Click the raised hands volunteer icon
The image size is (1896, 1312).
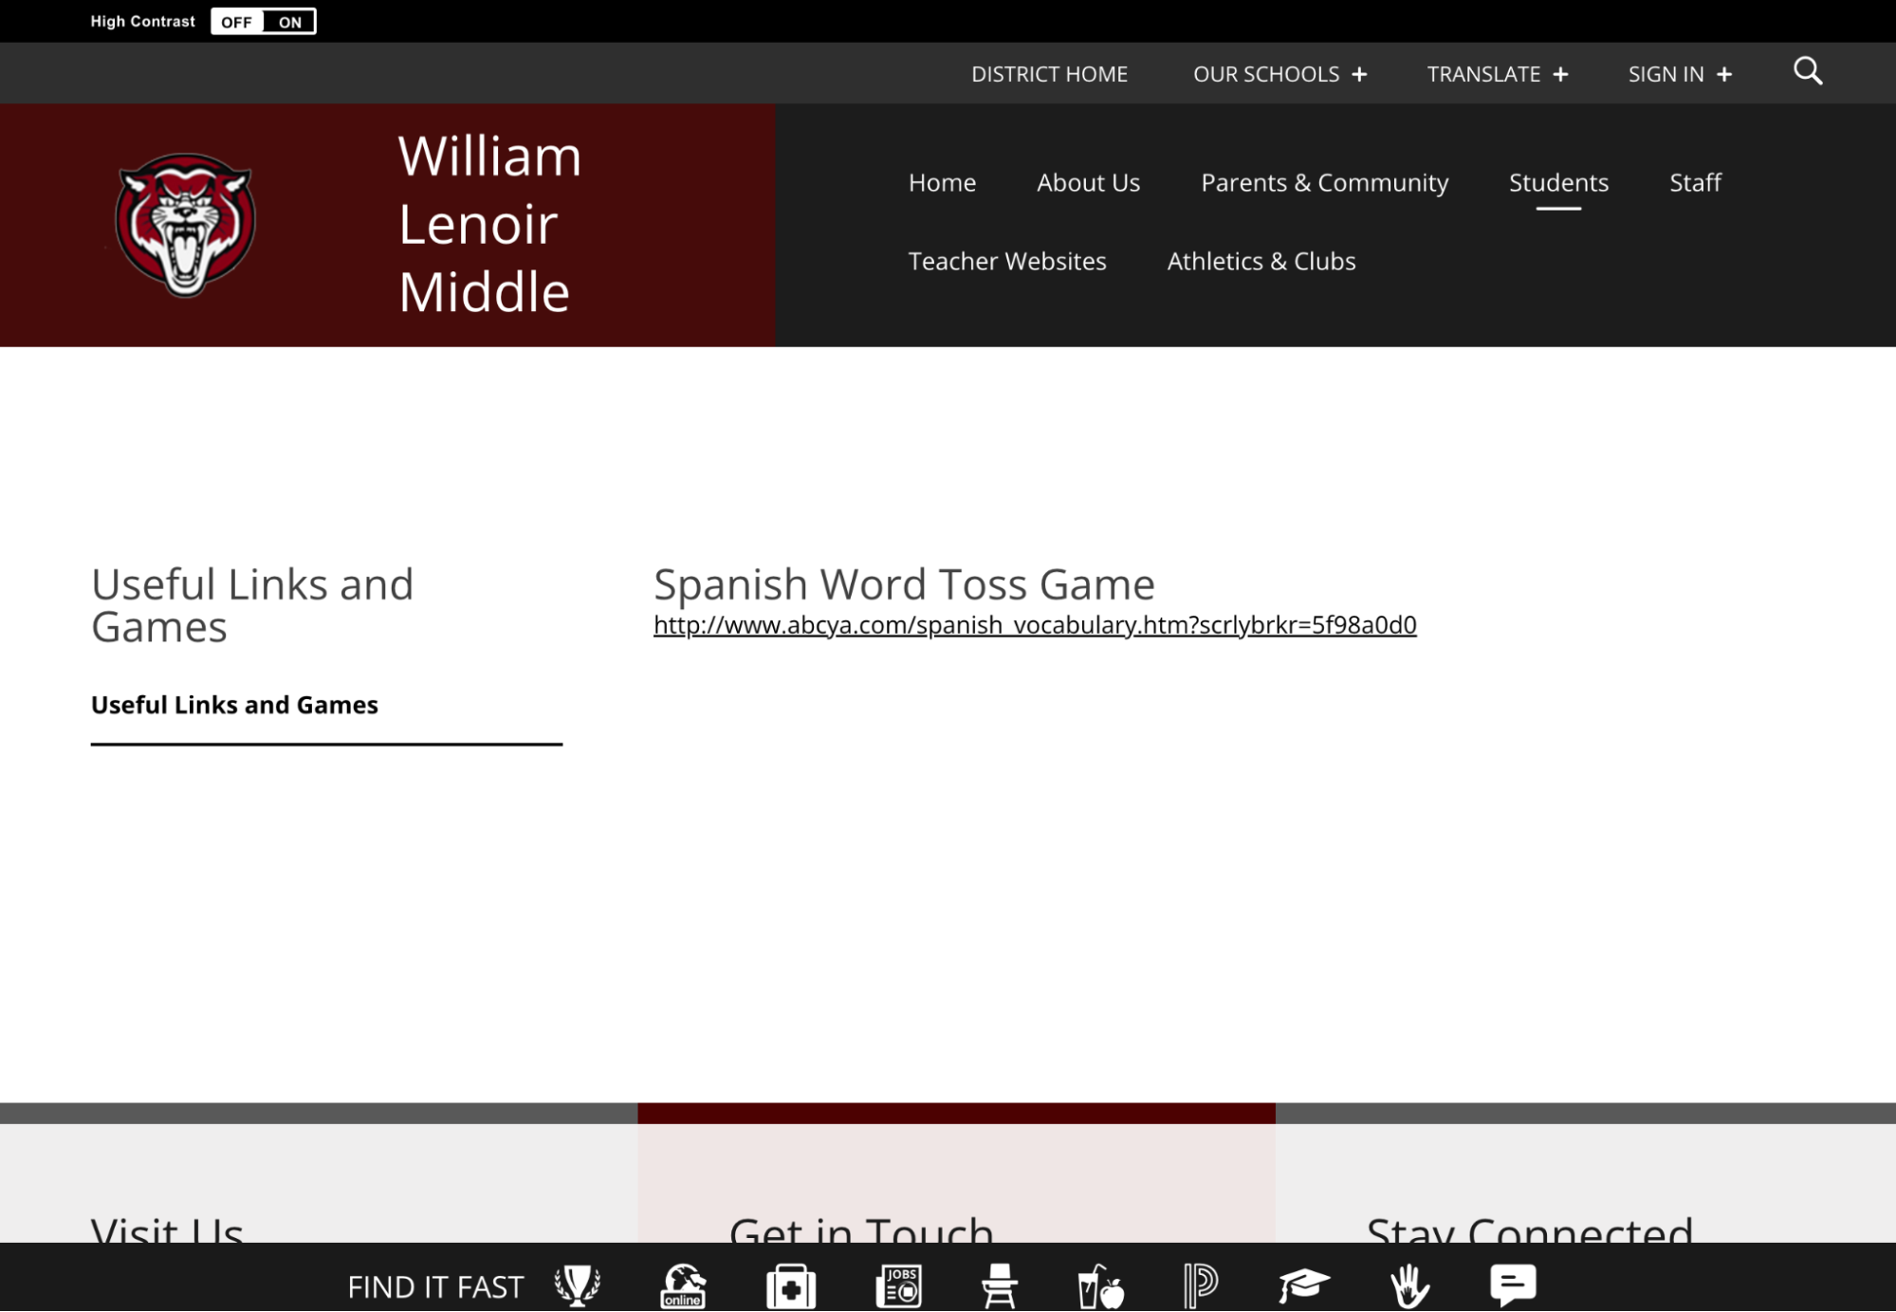click(1409, 1285)
